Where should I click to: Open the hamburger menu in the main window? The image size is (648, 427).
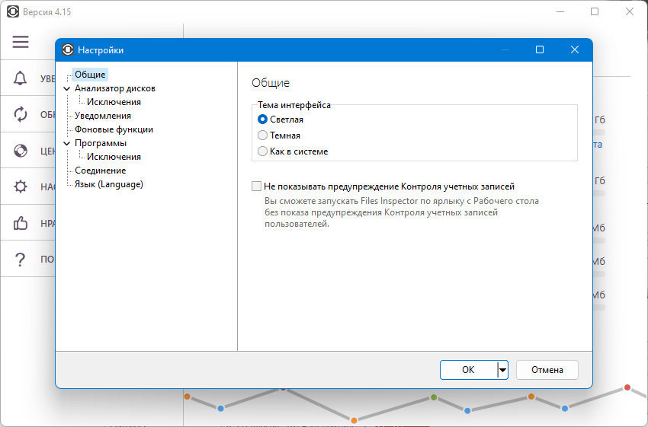point(21,42)
